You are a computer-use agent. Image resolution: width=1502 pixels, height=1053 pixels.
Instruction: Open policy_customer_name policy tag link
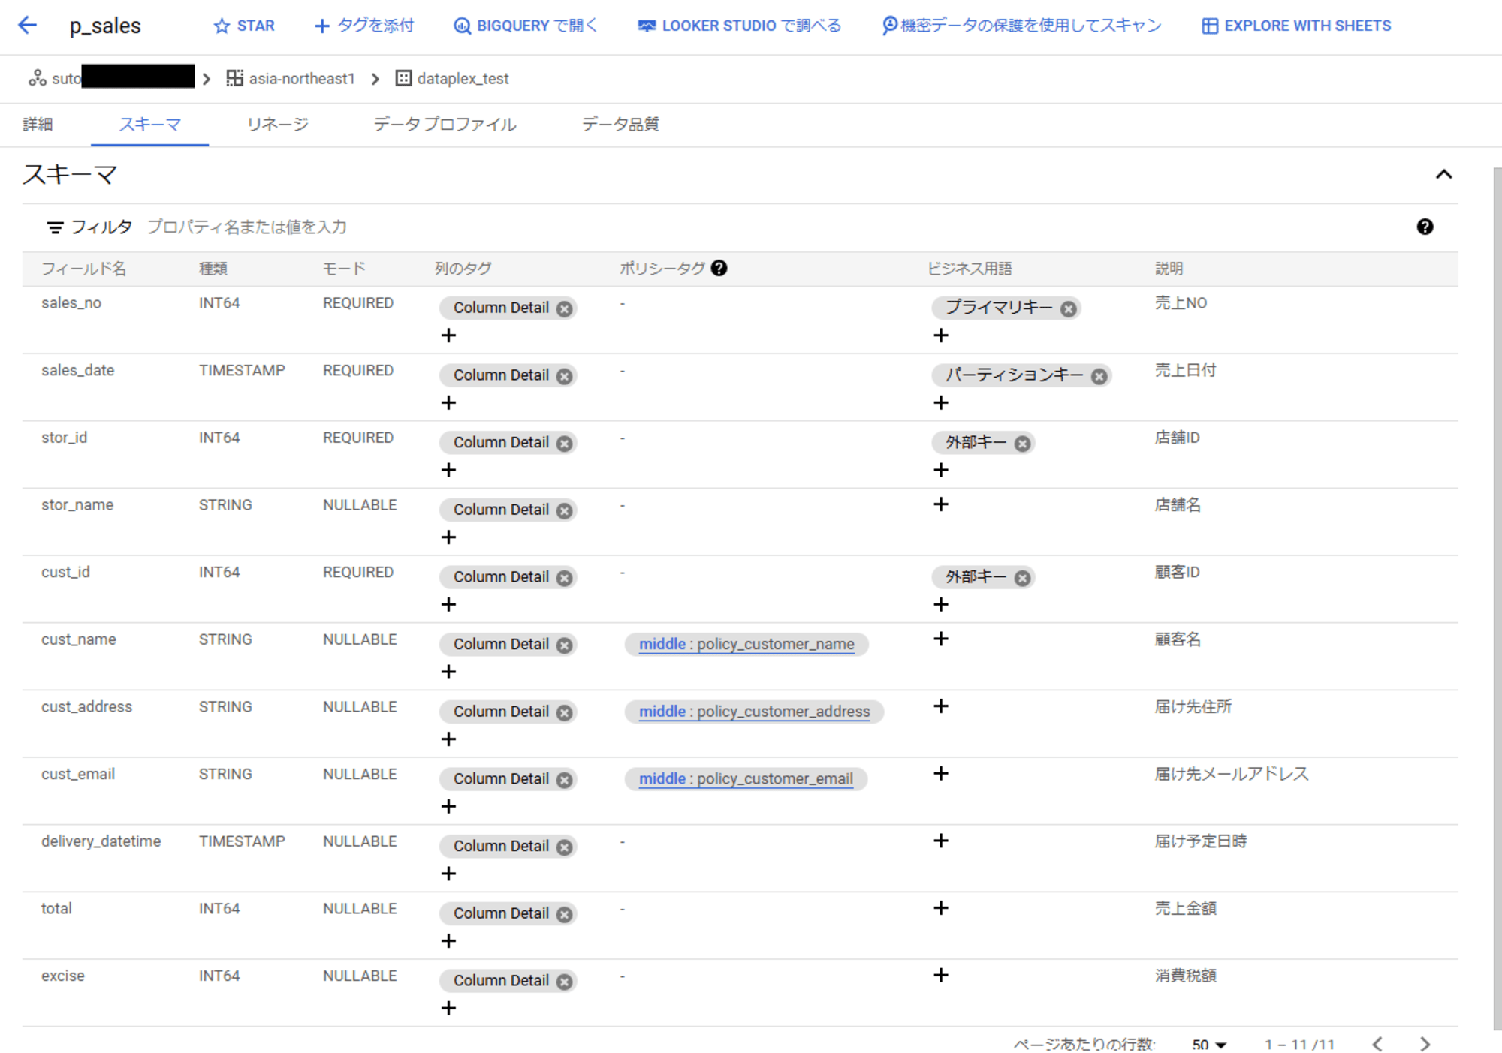coord(746,644)
